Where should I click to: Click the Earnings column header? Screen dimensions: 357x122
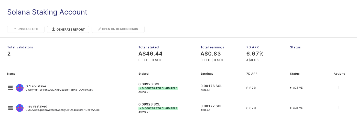pos(207,74)
